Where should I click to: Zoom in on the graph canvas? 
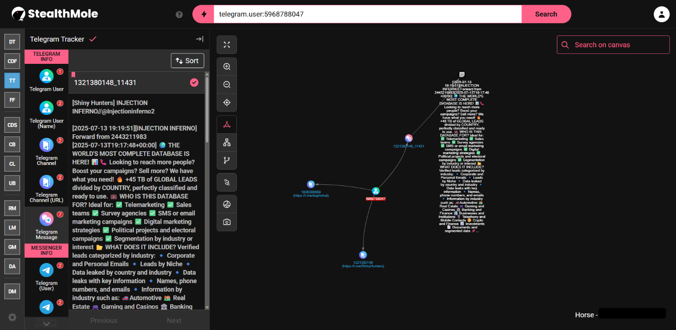pos(227,67)
